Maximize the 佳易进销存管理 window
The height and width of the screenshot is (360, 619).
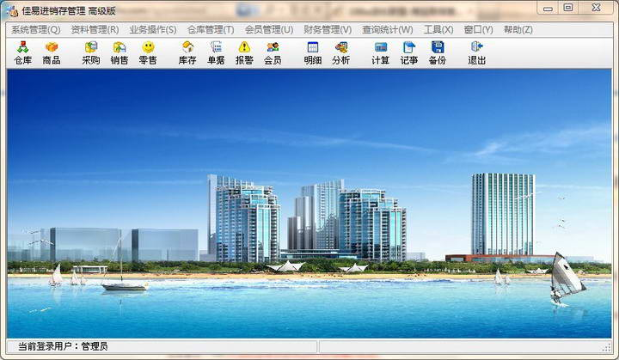coord(568,8)
